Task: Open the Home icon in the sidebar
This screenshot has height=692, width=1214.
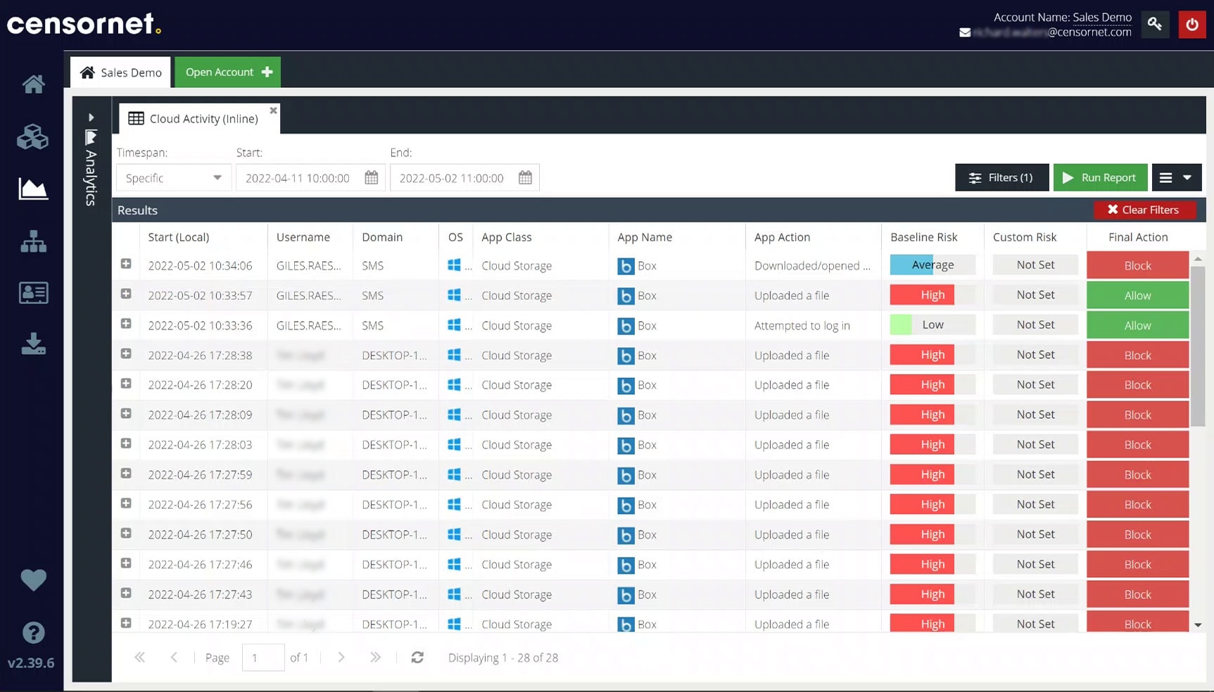Action: [33, 84]
